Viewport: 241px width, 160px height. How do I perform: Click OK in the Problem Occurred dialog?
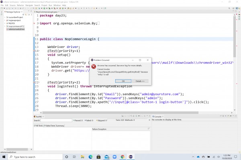coord(123,81)
